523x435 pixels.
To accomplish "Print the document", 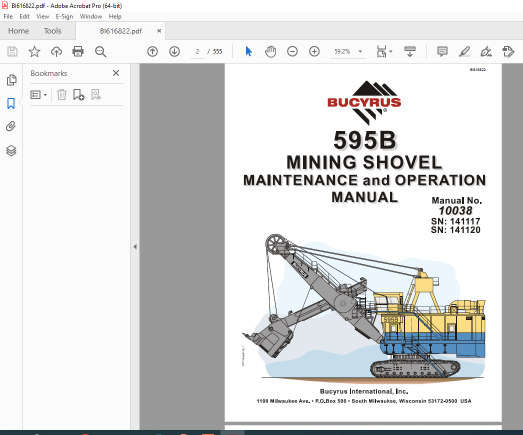I will [x=78, y=51].
